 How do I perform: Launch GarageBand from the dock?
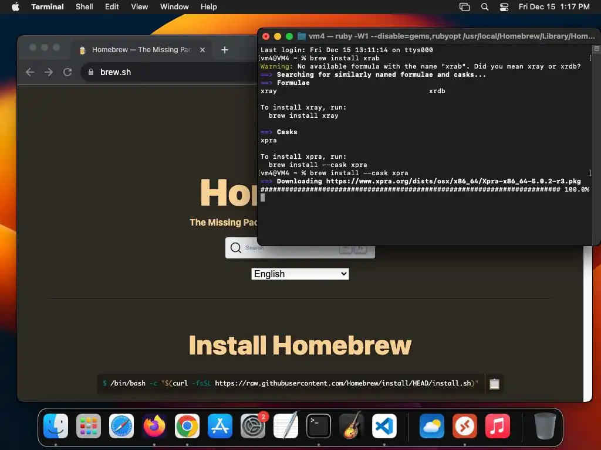click(x=352, y=425)
